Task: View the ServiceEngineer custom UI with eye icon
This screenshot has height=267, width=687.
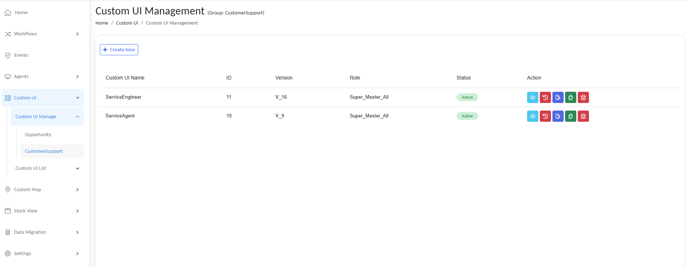Action: 533,98
